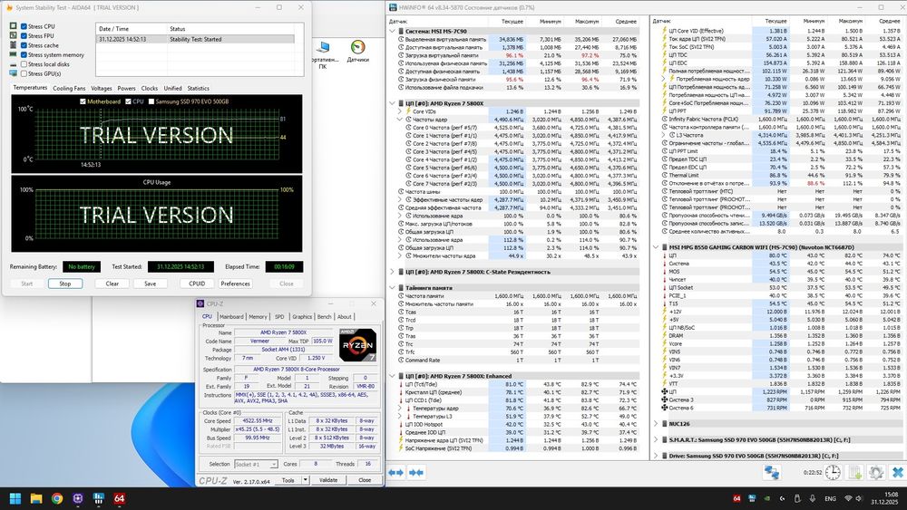Expand the C-State Резидентность group

tap(393, 272)
